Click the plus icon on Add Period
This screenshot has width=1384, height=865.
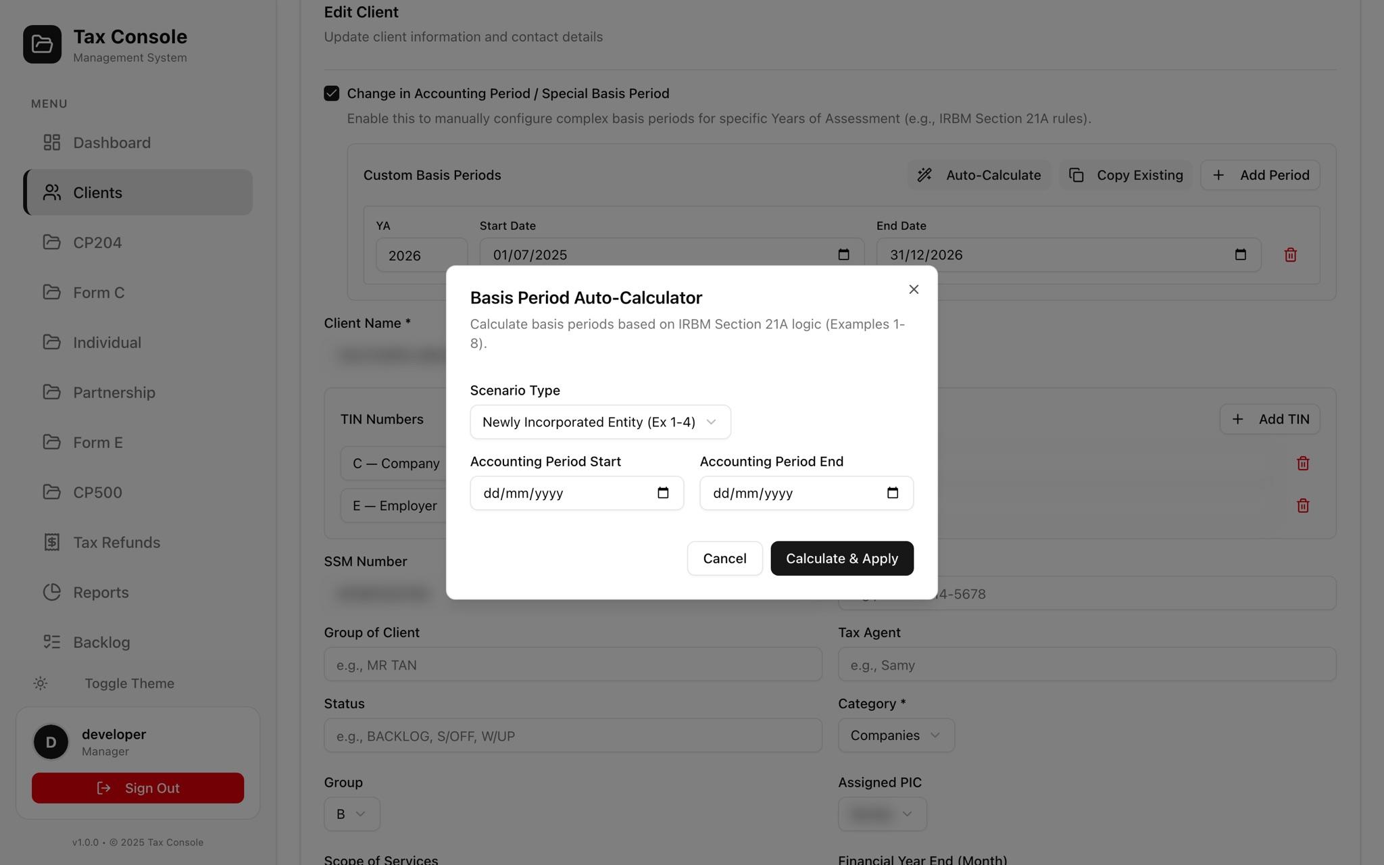[1218, 175]
